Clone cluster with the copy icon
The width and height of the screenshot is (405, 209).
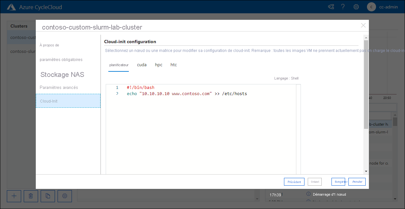47,196
